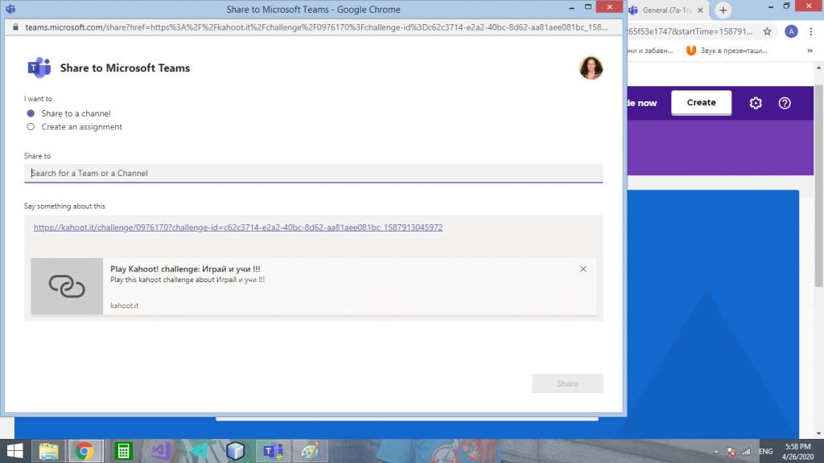Open the user profile avatar in Teams dialog
This screenshot has width=824, height=463.
[591, 68]
